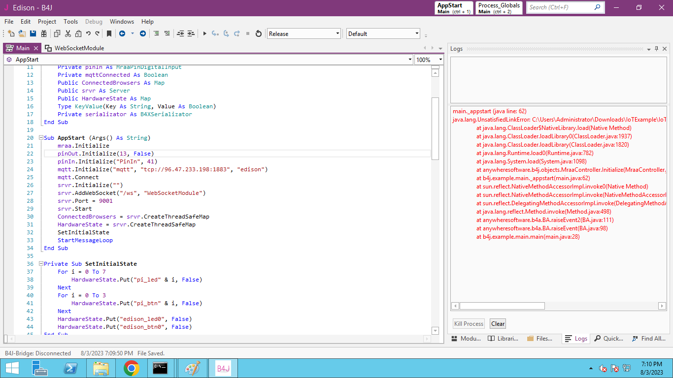Open the Release build configuration dropdown
Image resolution: width=673 pixels, height=378 pixels.
(x=337, y=33)
